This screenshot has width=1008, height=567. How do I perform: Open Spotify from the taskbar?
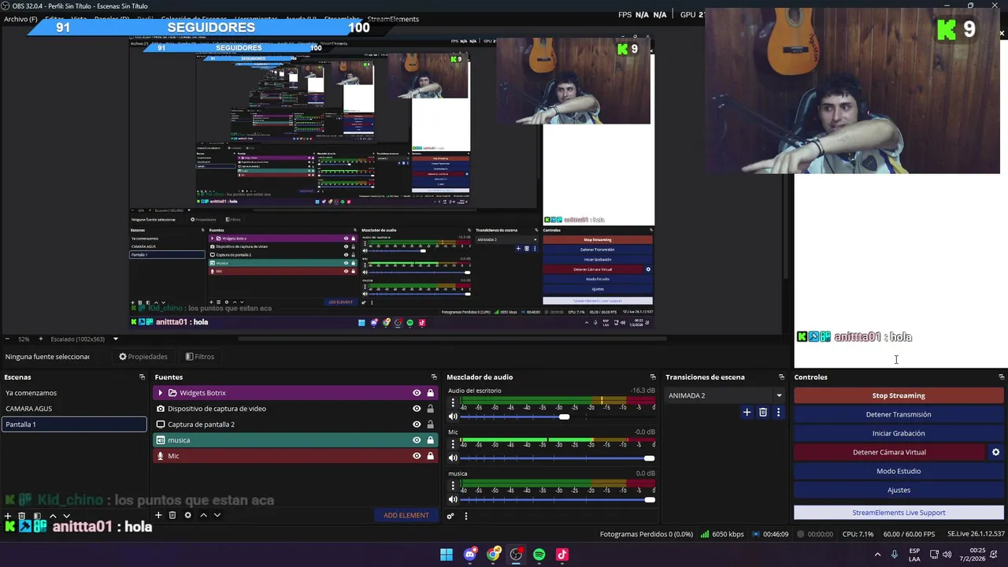pyautogui.click(x=539, y=554)
